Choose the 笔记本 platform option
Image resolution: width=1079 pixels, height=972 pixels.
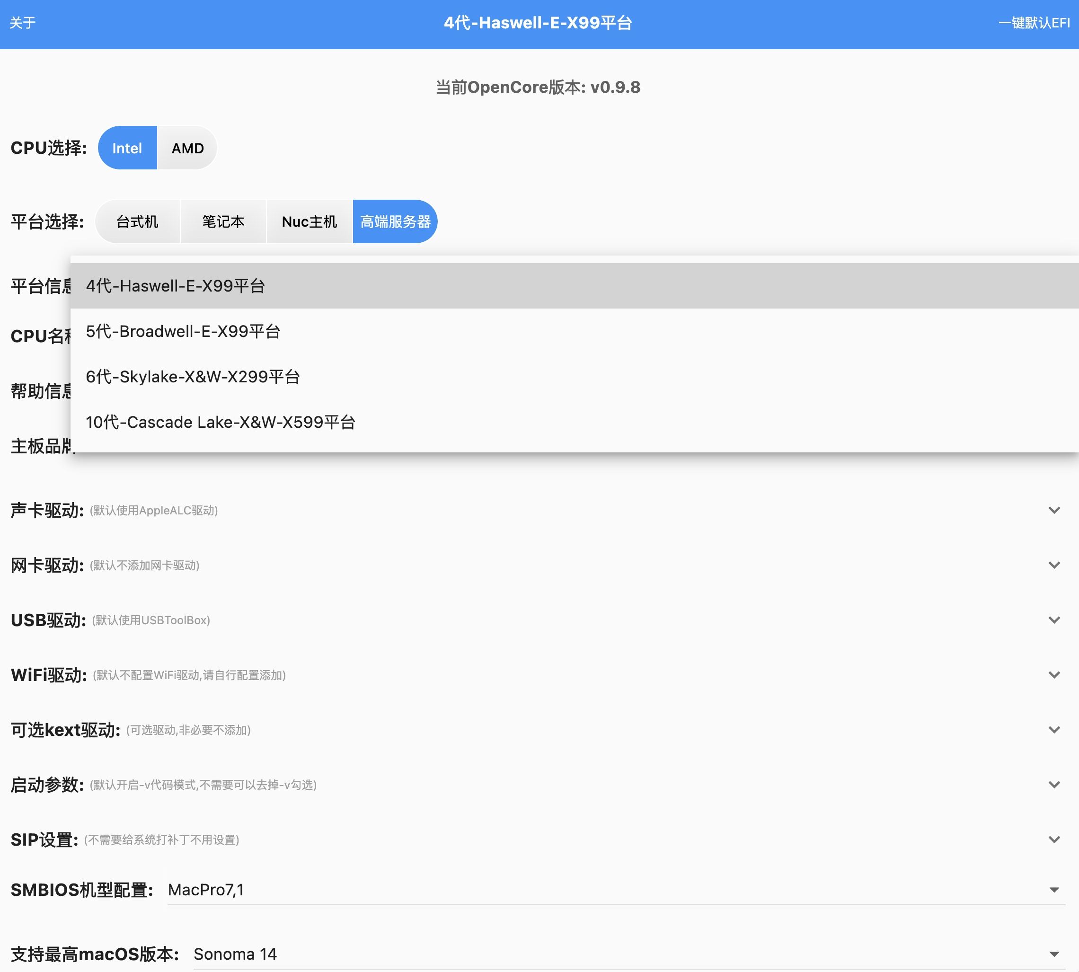[x=223, y=221]
